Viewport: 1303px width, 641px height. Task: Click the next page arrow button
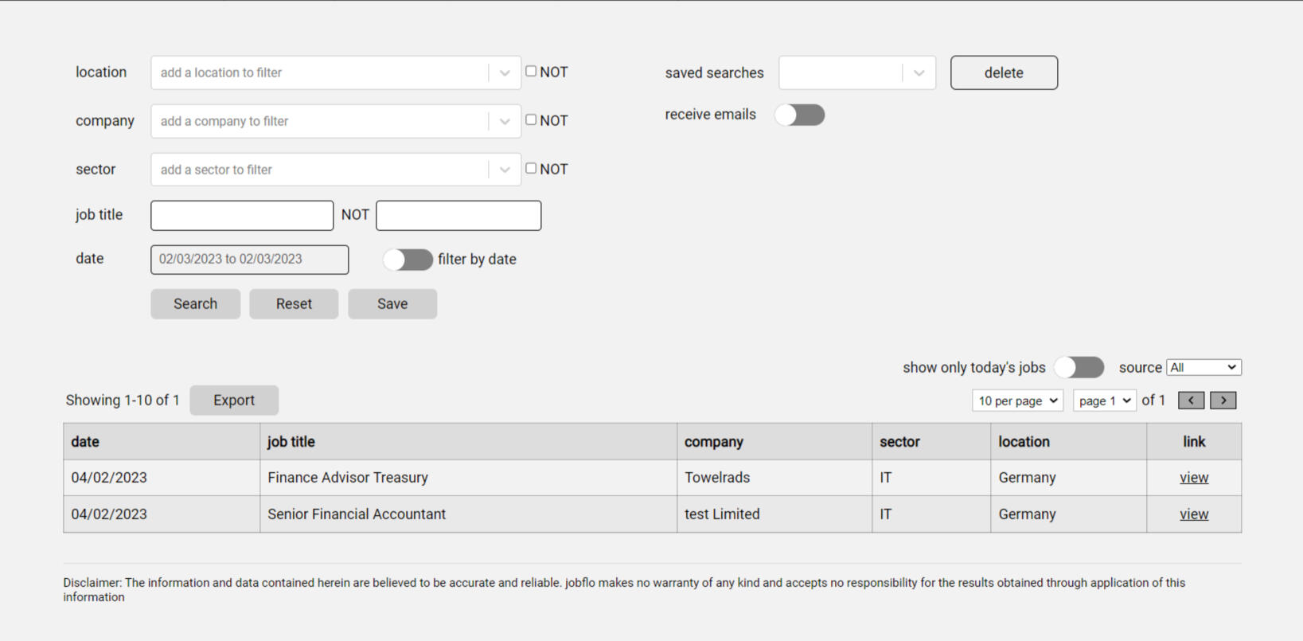tap(1223, 401)
